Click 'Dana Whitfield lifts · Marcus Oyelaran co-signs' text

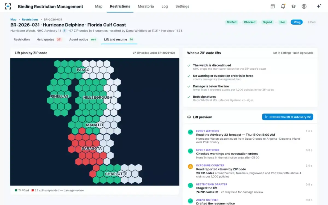click(x=223, y=100)
